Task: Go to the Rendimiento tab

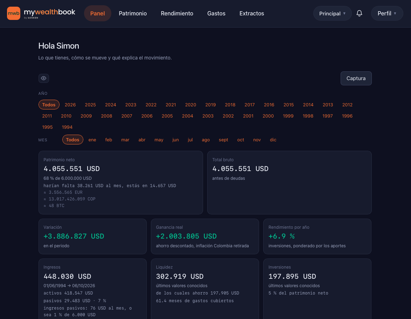Action: (177, 13)
